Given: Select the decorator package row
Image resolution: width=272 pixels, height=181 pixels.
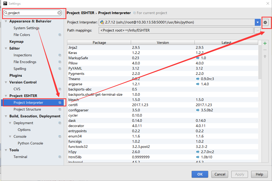Looking at the screenshot, I should tap(163, 126).
